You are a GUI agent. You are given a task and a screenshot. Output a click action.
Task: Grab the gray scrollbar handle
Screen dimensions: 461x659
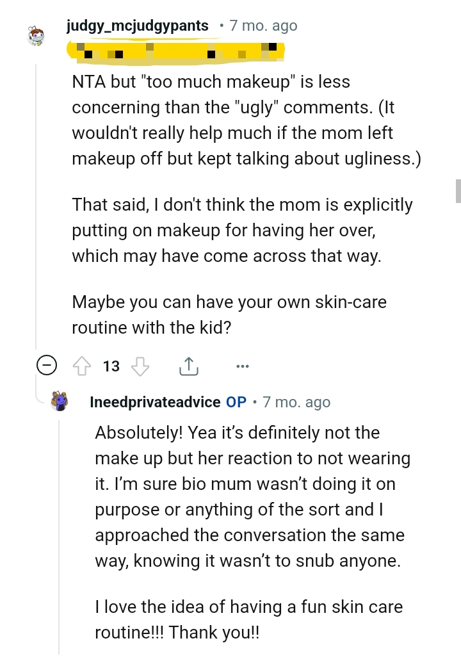tap(458, 191)
